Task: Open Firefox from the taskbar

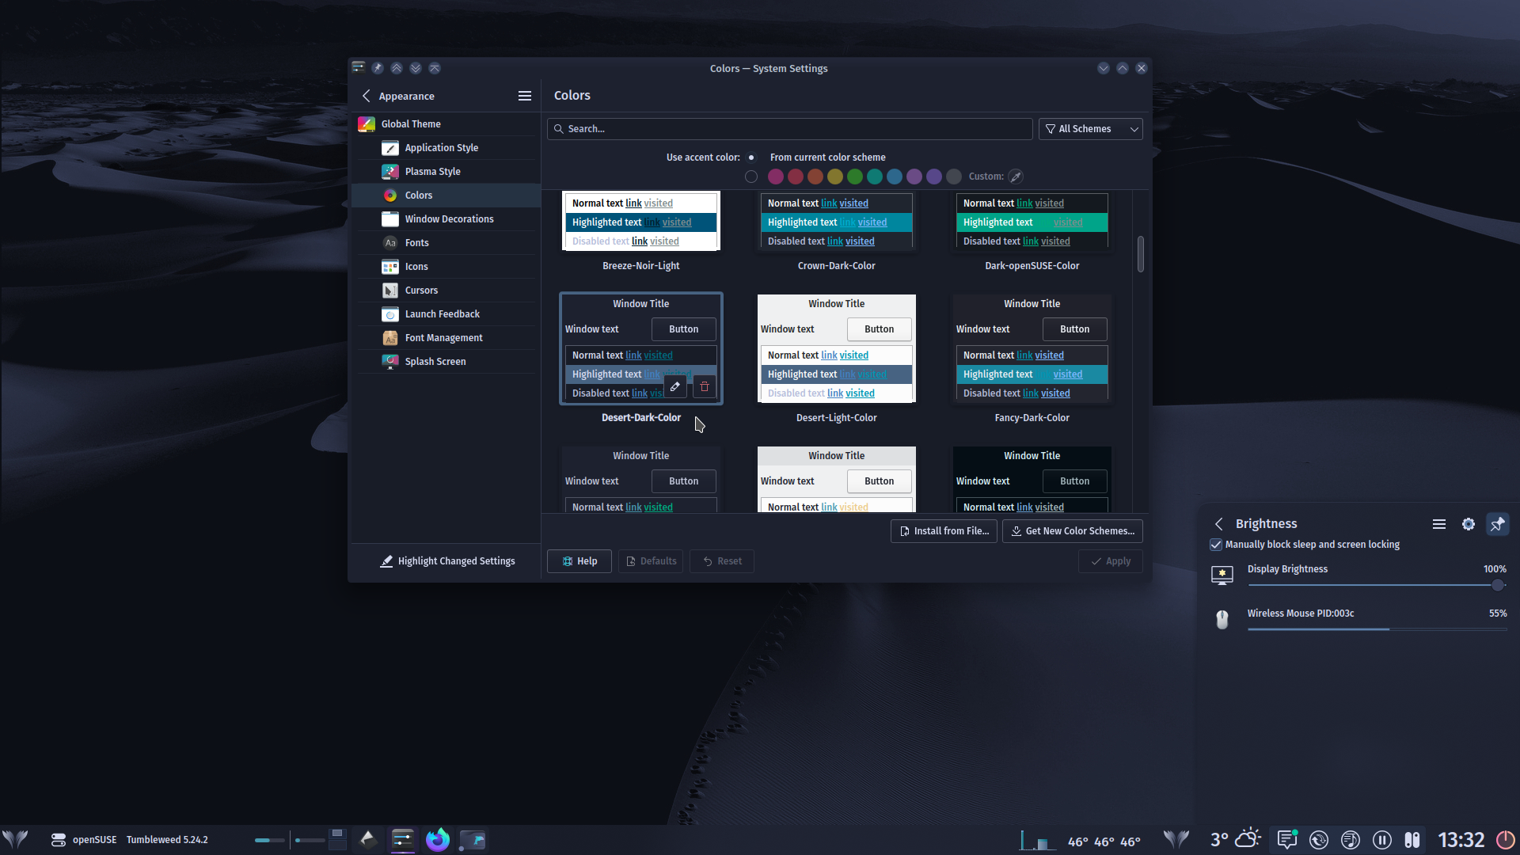Action: [x=438, y=840]
